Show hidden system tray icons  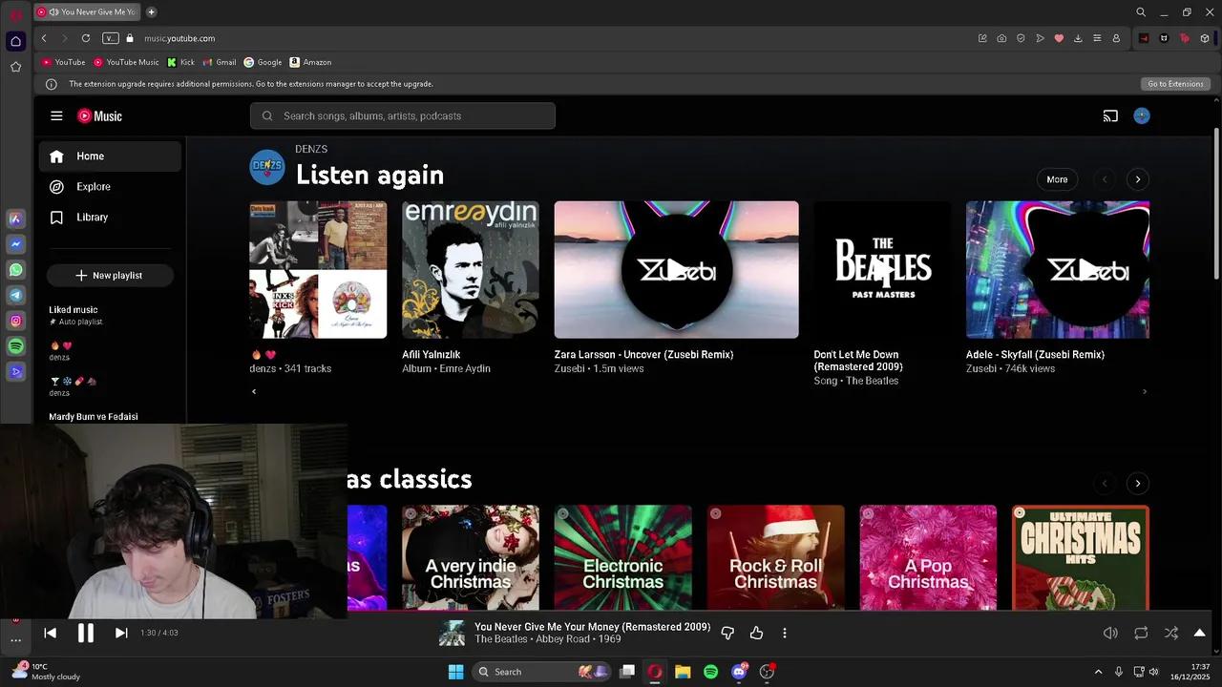coord(1098,672)
